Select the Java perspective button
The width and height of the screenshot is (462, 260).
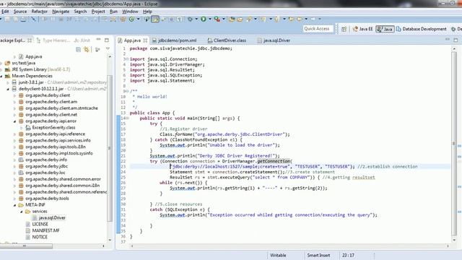pyautogui.click(x=385, y=29)
